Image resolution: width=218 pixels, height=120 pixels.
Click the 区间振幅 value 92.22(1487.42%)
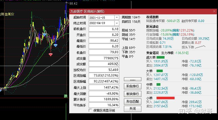[x=104, y=81]
